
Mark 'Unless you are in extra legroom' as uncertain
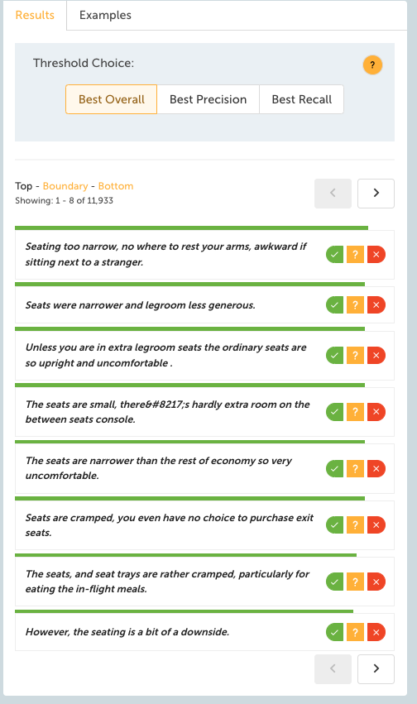click(x=355, y=355)
